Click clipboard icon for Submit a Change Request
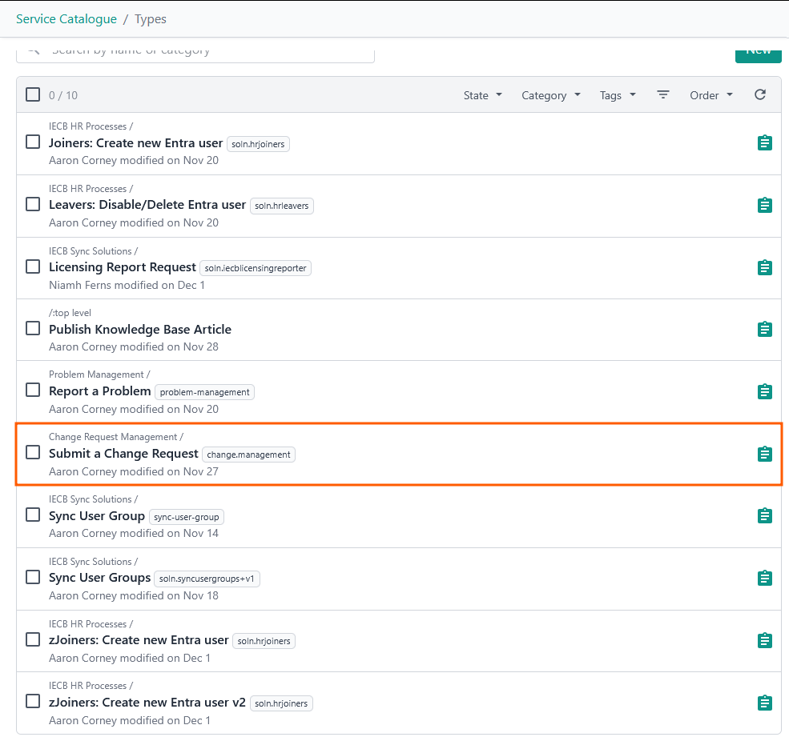 click(765, 454)
